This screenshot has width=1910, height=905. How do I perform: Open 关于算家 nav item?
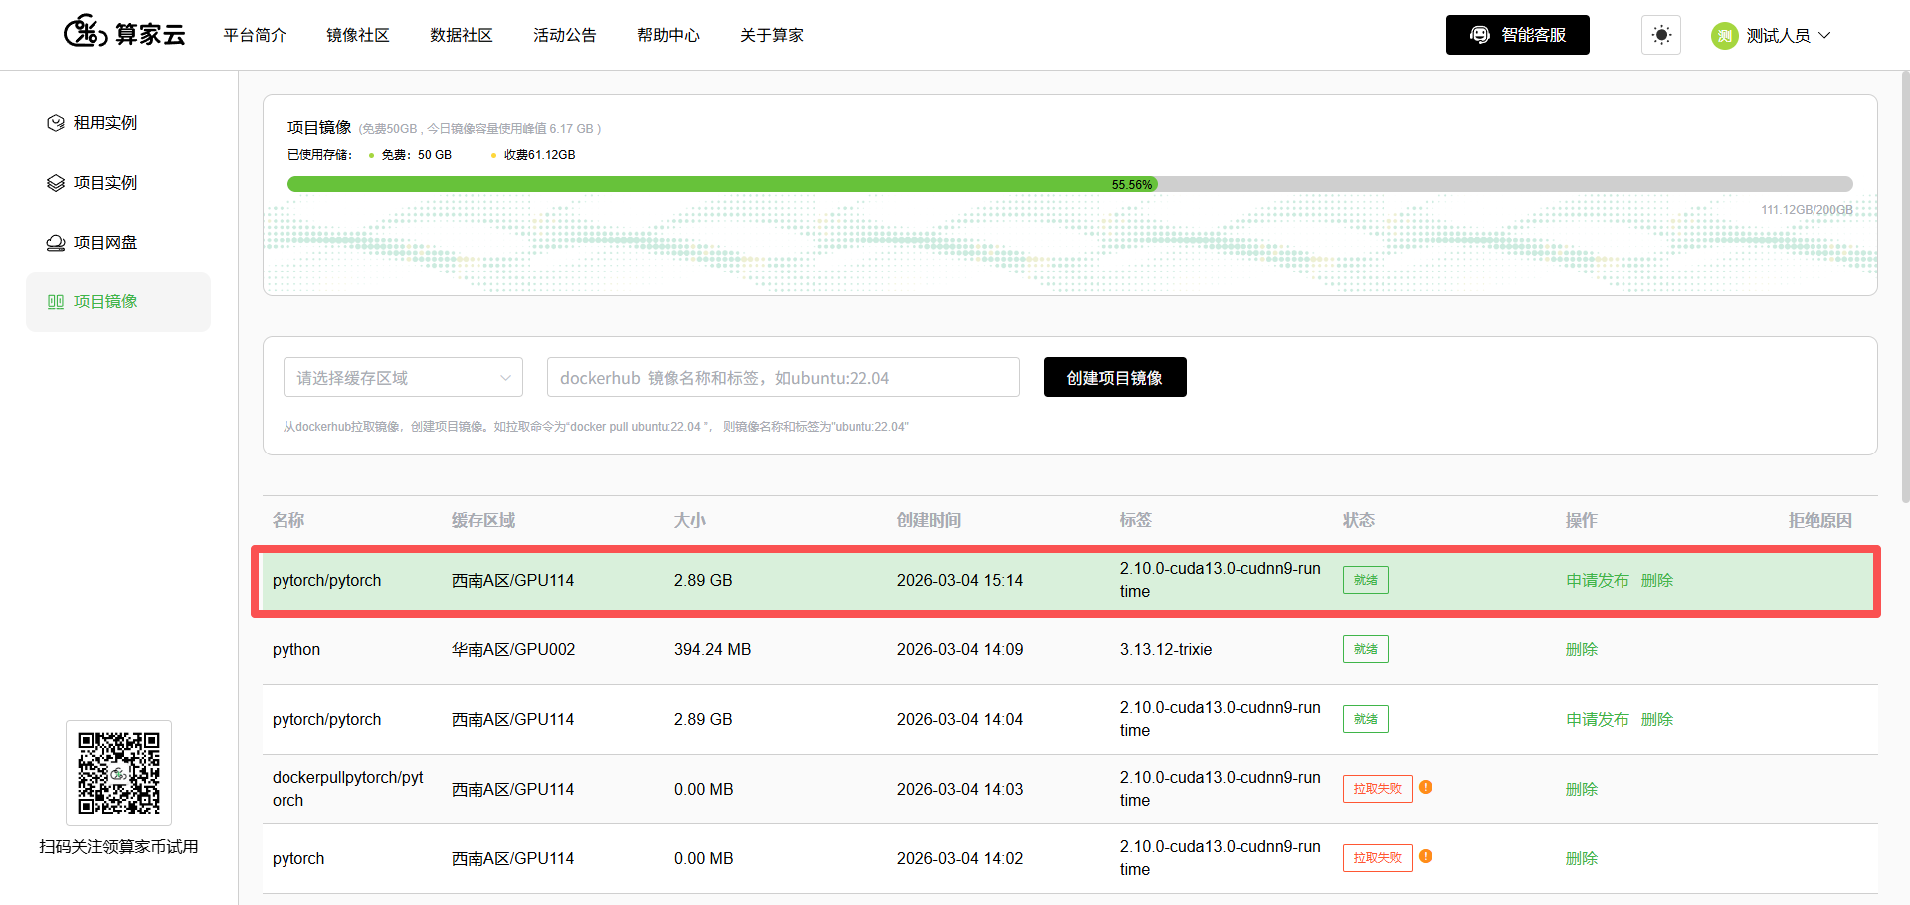click(x=772, y=35)
